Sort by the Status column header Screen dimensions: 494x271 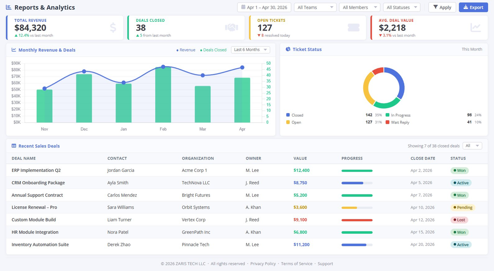pos(458,158)
